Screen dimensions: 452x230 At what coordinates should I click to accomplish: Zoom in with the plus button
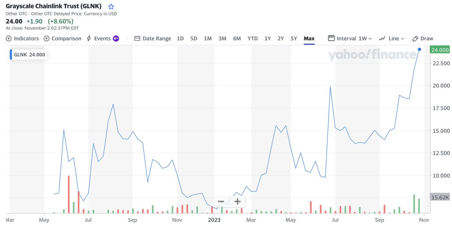point(237,201)
